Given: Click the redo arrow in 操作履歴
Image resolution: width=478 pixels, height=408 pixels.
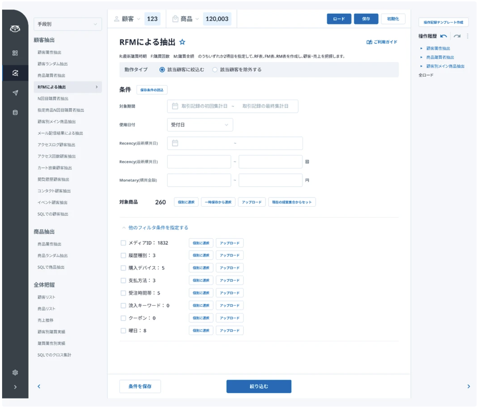Looking at the screenshot, I should [x=457, y=36].
